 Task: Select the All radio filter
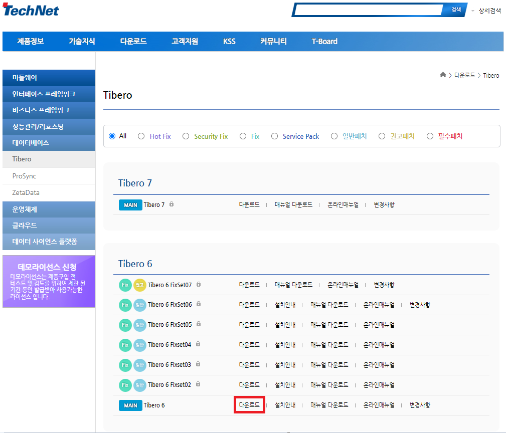(112, 136)
